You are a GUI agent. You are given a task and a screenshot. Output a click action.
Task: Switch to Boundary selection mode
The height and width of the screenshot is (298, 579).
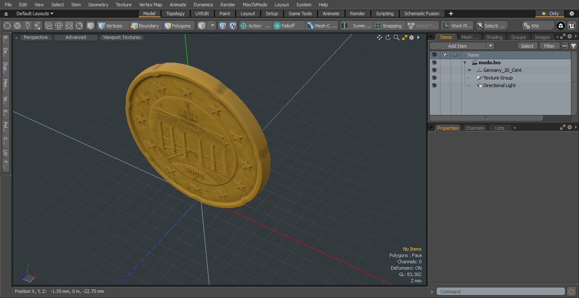145,26
